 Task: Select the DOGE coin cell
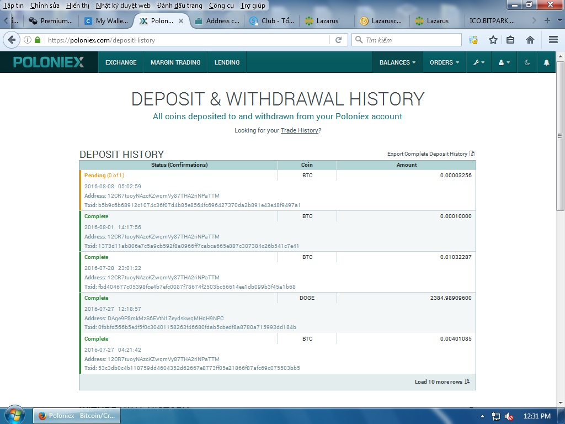click(307, 298)
